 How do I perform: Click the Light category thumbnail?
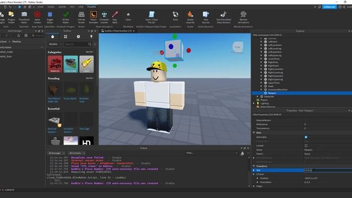(x=86, y=64)
